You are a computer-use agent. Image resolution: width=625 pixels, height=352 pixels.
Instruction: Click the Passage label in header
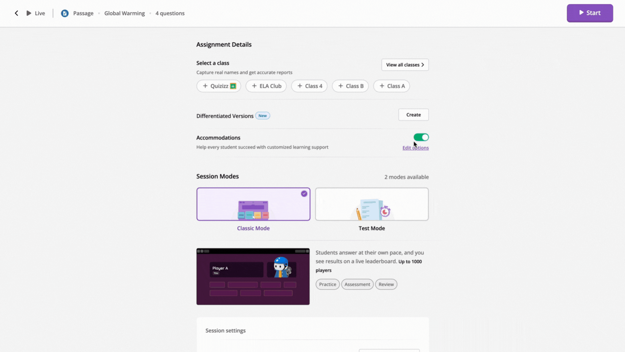pos(83,13)
